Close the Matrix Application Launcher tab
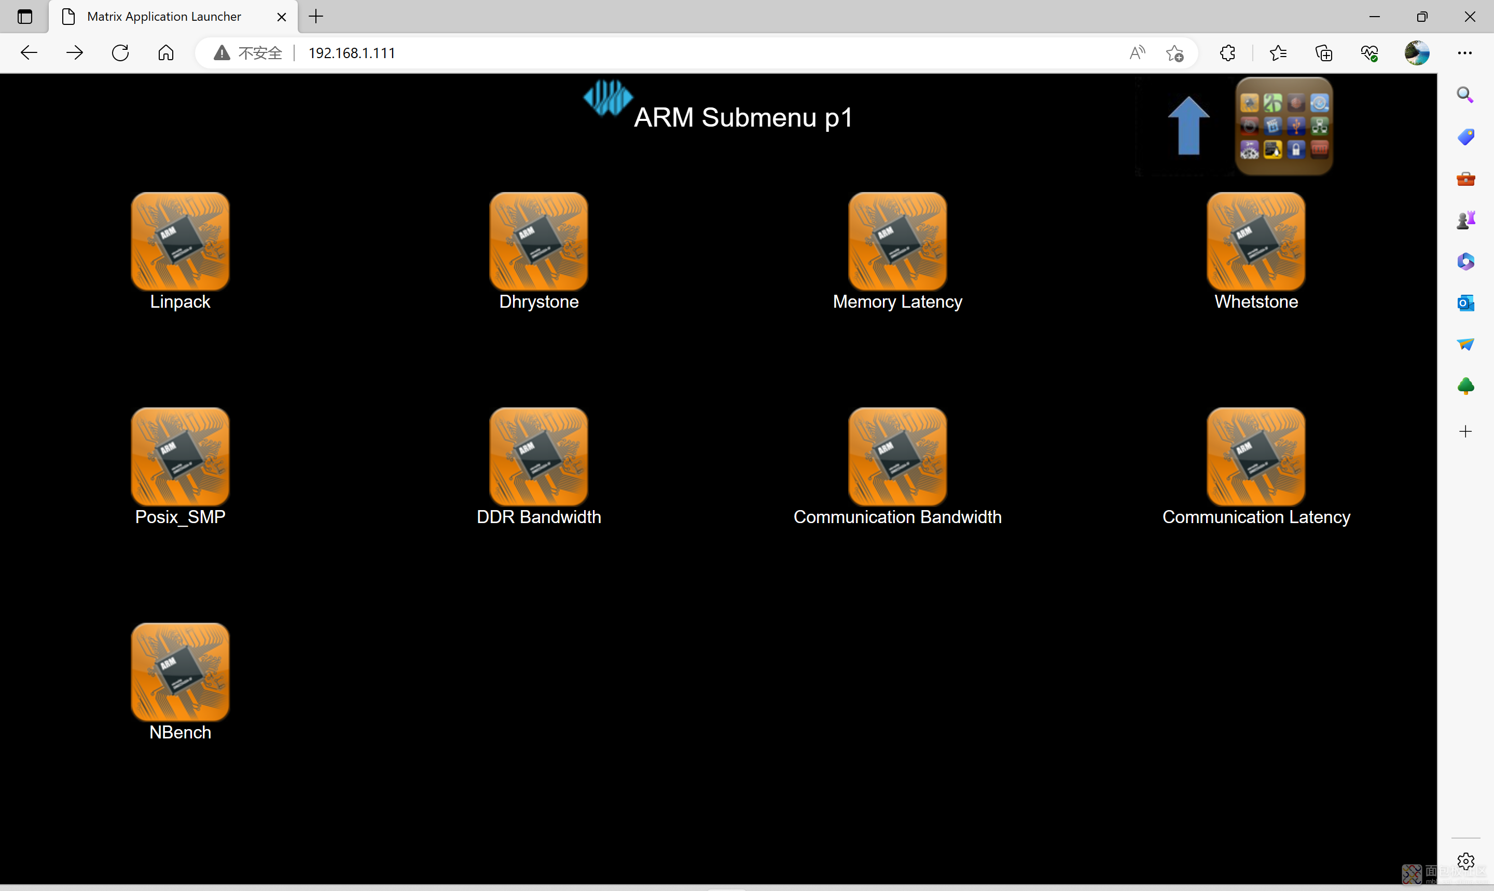The image size is (1494, 891). coord(281,17)
